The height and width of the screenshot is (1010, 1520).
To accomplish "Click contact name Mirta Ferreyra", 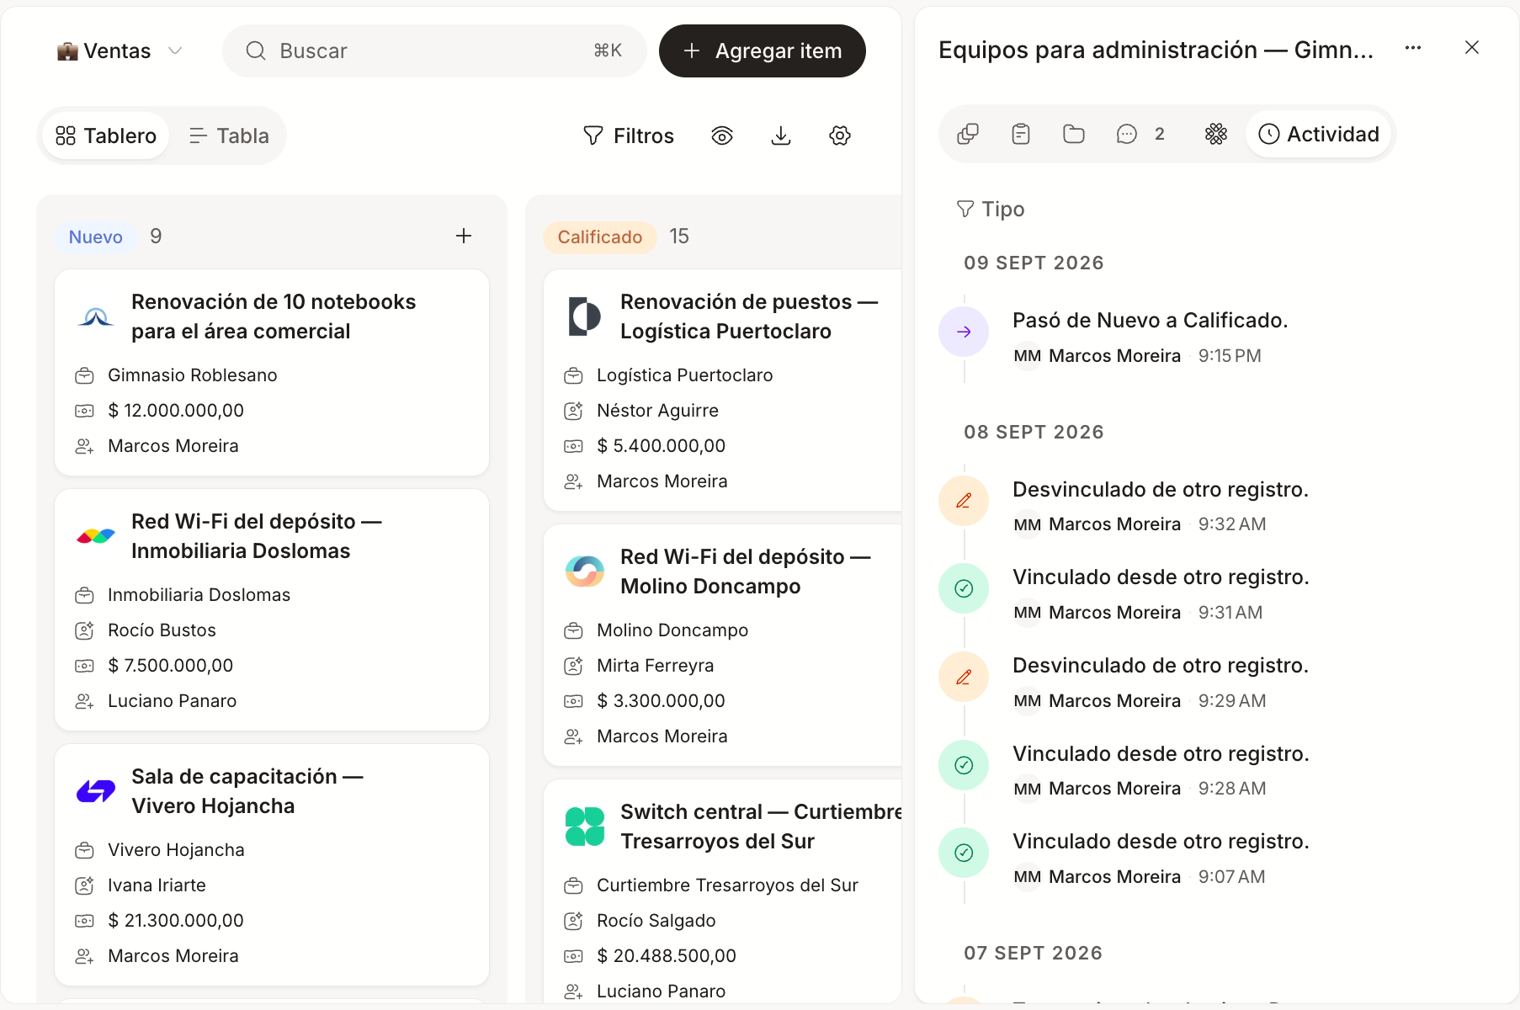I will [x=655, y=666].
